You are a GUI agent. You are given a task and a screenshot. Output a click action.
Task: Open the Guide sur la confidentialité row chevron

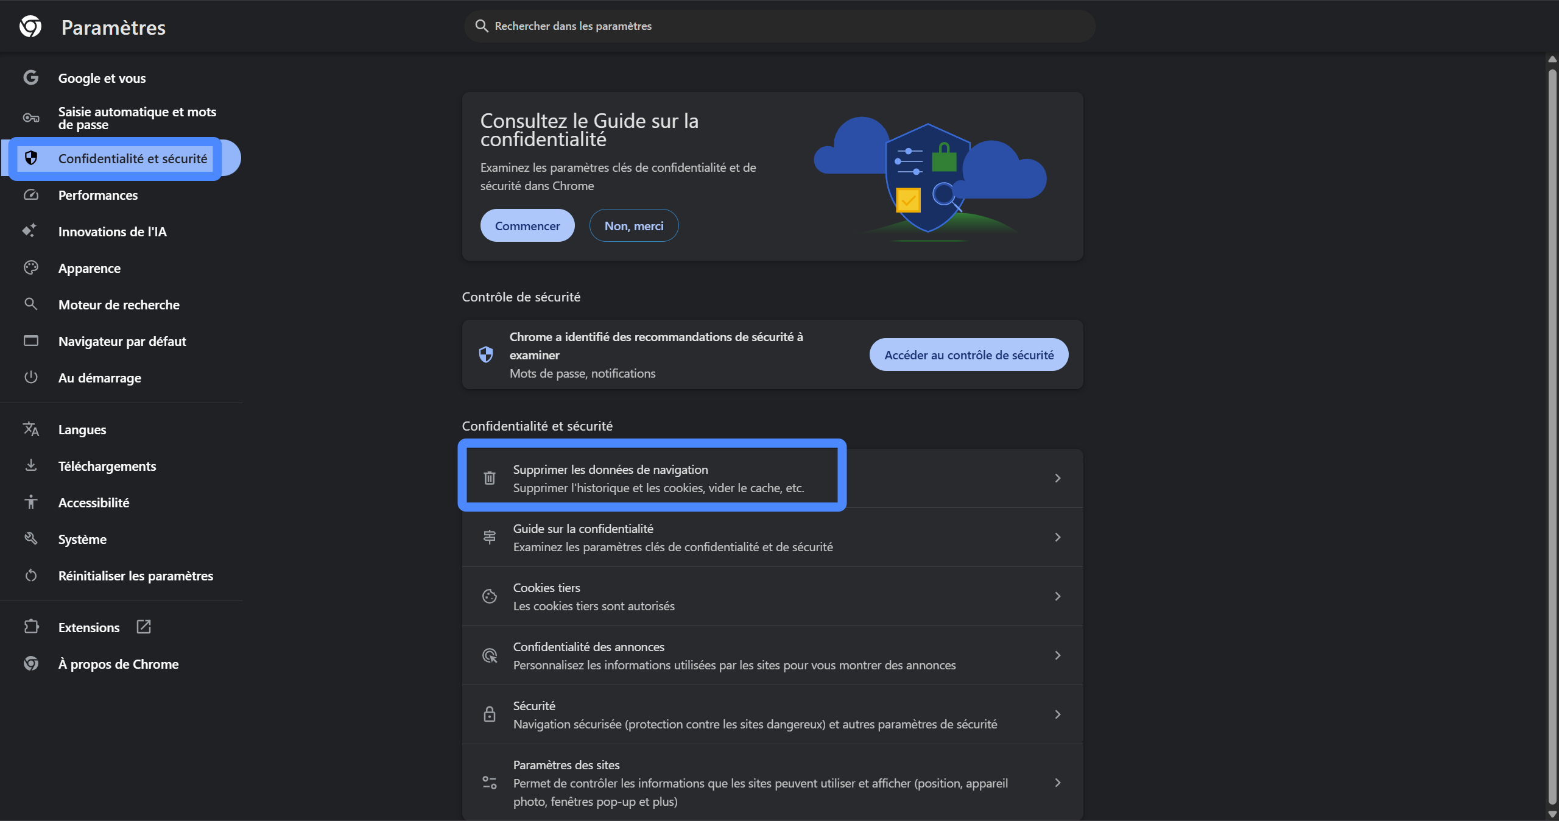[x=1058, y=537]
